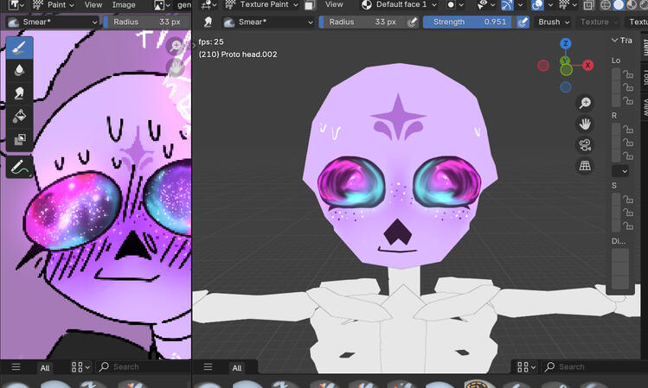Select the Smear tool in image editor toolbar

pyautogui.click(x=19, y=92)
